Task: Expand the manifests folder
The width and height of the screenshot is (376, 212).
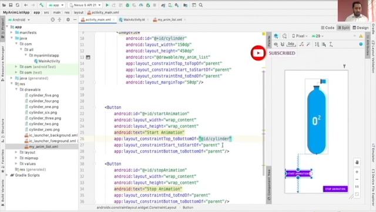Action: point(12,32)
